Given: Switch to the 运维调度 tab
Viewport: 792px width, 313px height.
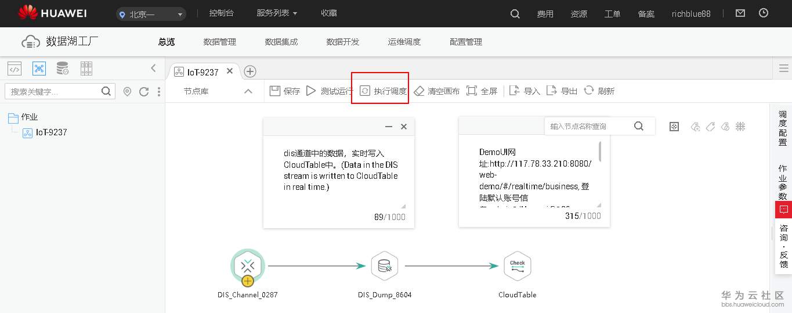Looking at the screenshot, I should point(404,42).
